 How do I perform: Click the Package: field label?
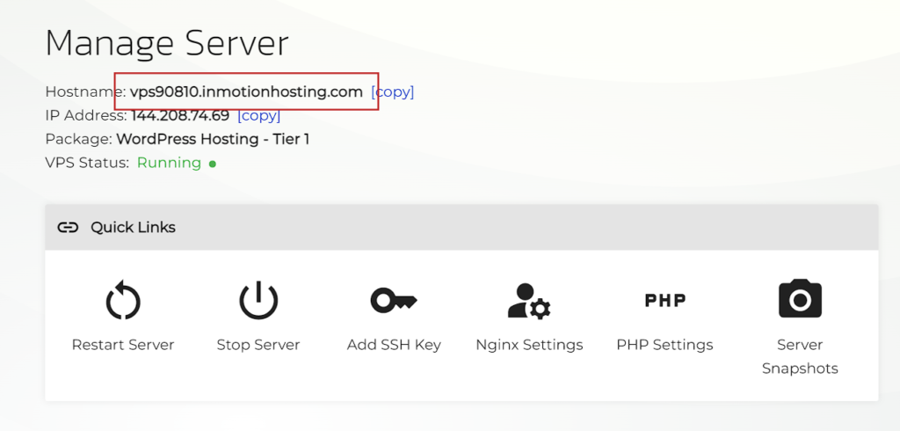(78, 139)
